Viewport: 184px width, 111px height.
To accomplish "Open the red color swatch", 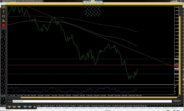I will pos(4,25).
